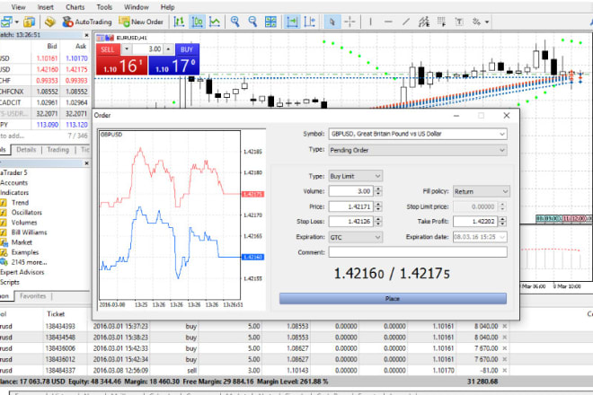Select the horizontal line drawing tool
Viewport: 593px width, 395px height.
pyautogui.click(x=388, y=22)
